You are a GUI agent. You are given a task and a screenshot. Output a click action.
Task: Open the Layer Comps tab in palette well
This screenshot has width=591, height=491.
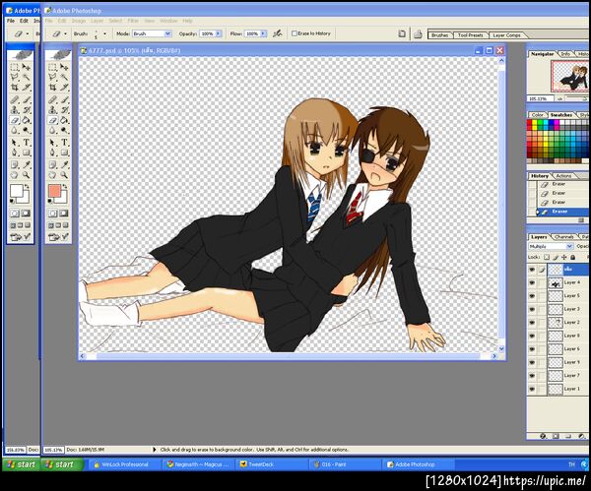click(x=506, y=35)
